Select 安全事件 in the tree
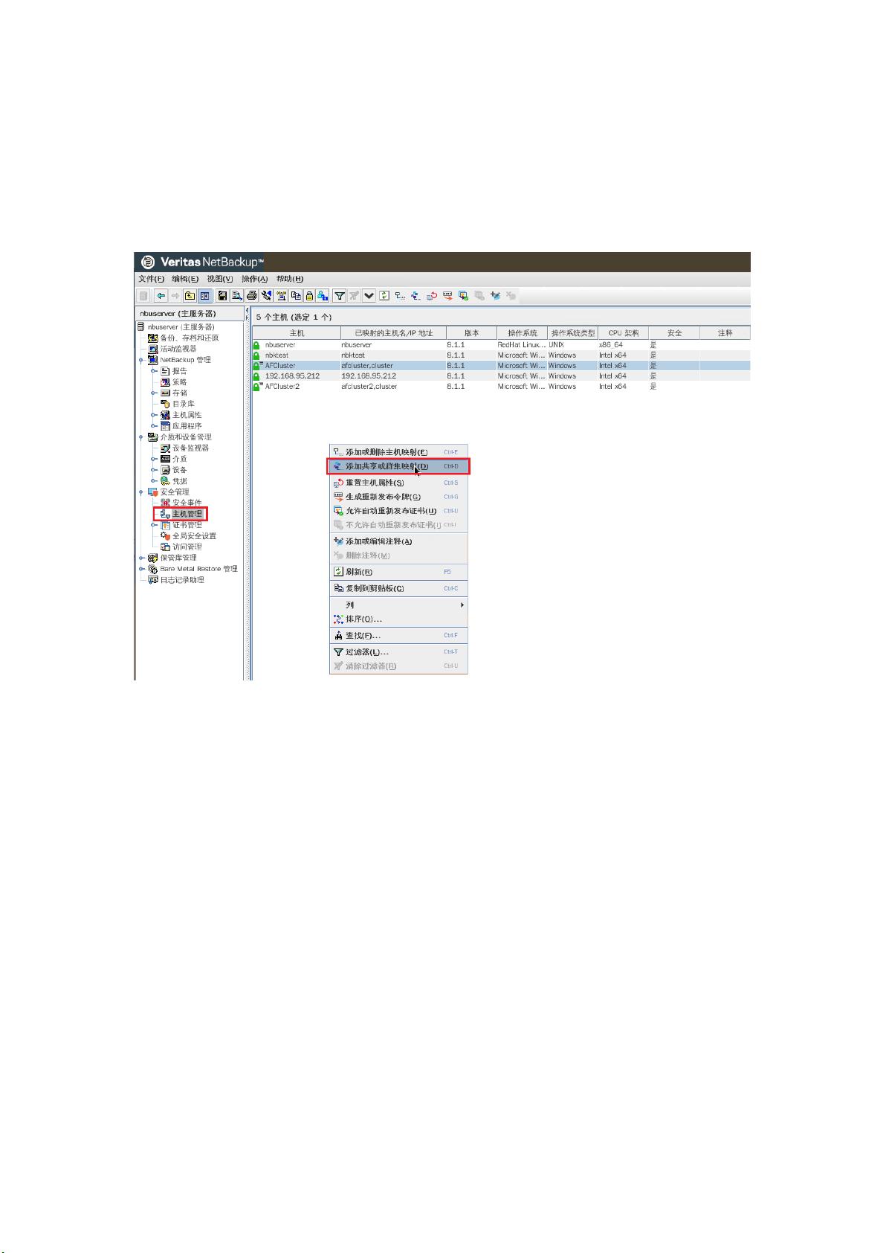This screenshot has height=1253, width=886. [x=187, y=503]
